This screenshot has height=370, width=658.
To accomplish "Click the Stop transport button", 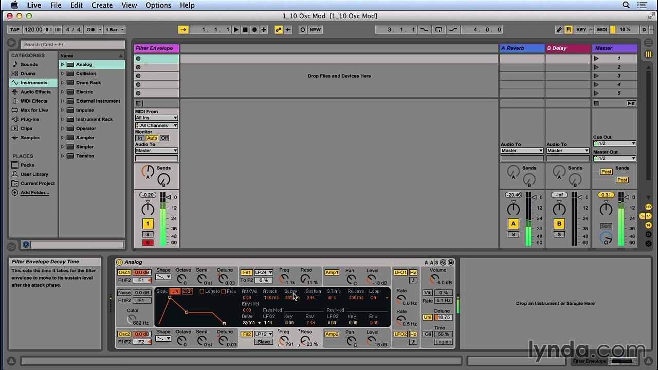I will 245,30.
